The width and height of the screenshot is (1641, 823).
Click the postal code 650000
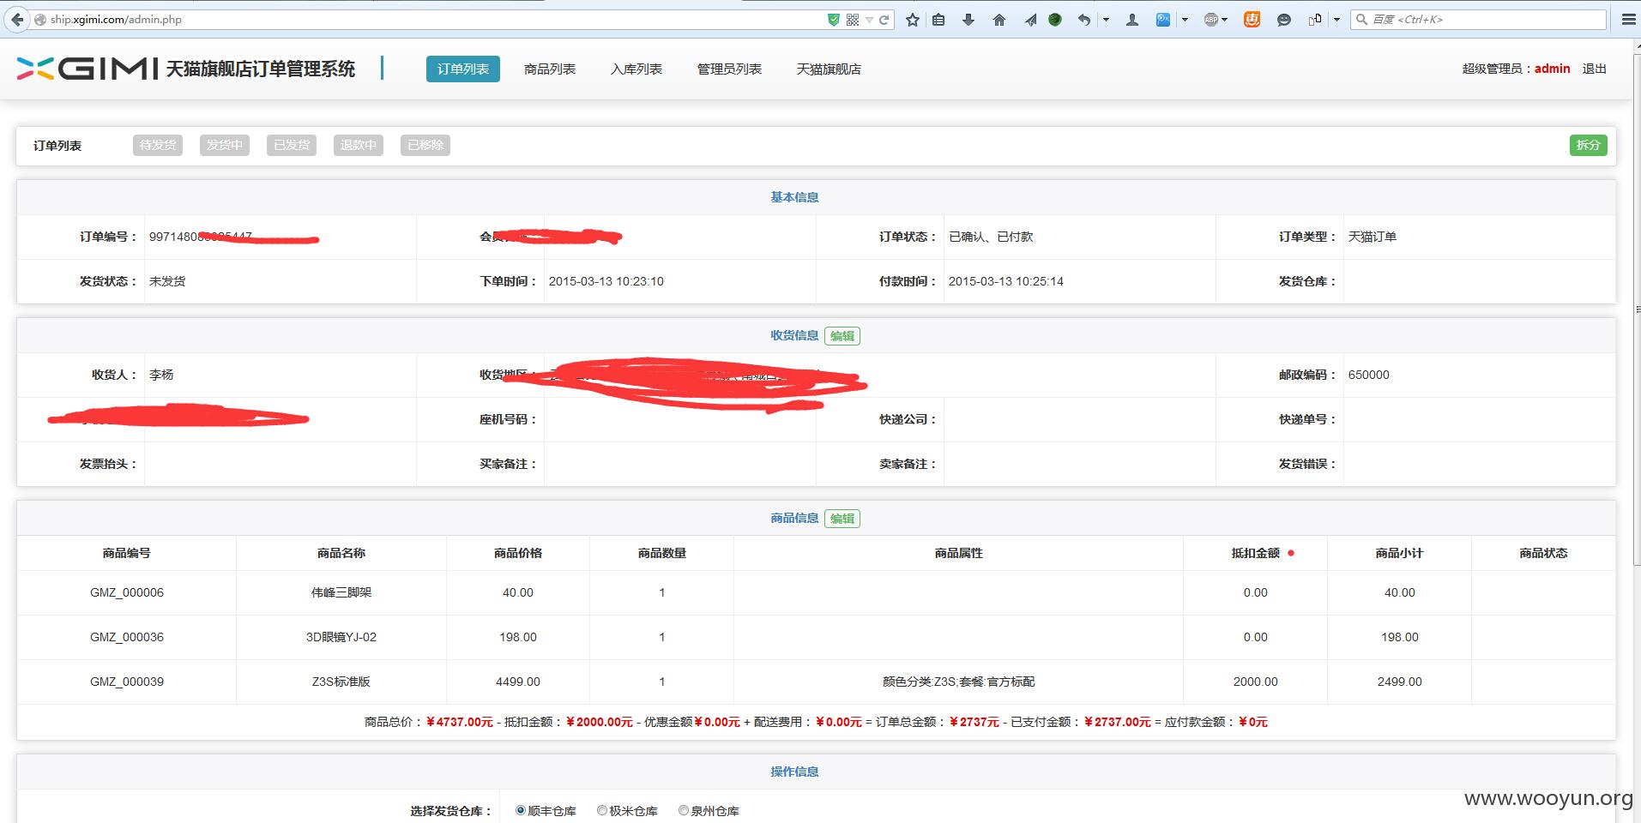click(x=1369, y=375)
